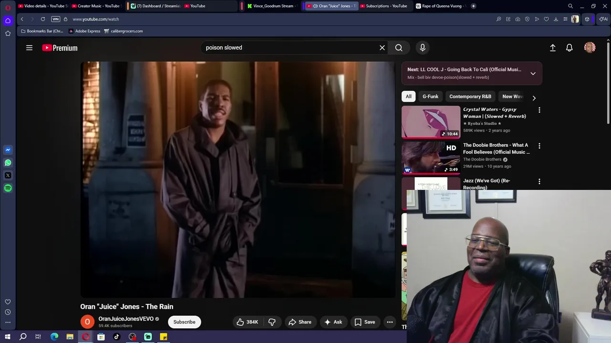
Task: Switch to Dashboard Streamlabs tab
Action: [155, 6]
